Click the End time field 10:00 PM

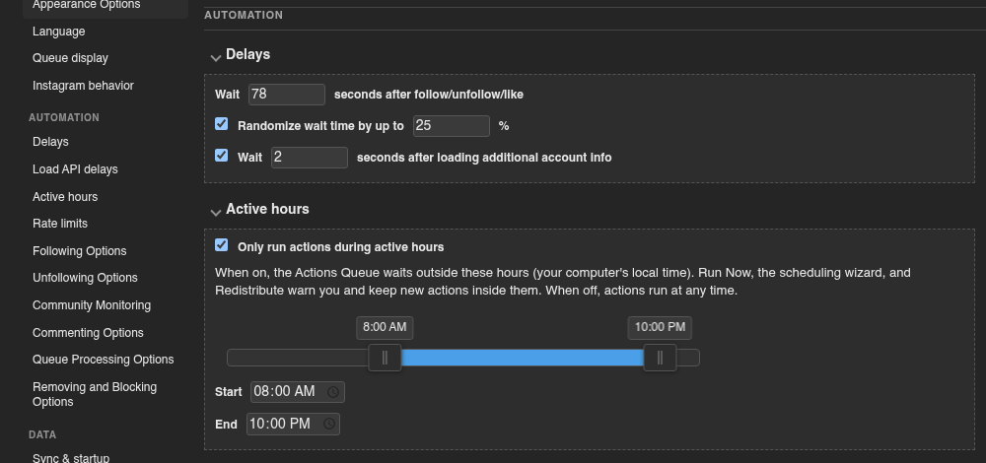coord(293,424)
